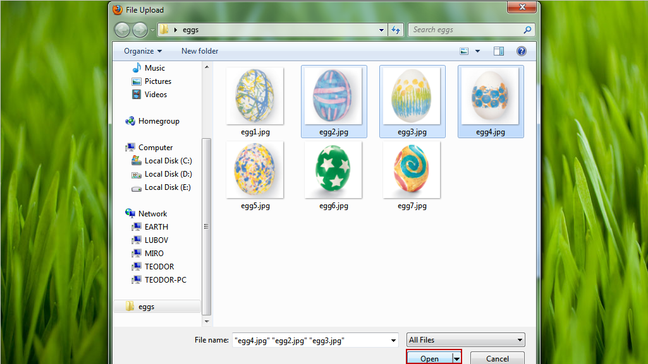Image resolution: width=648 pixels, height=364 pixels.
Task: Click the search magnifier icon
Action: pos(527,30)
